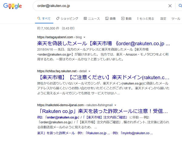Click the Google holiday logo

(x=12, y=6)
